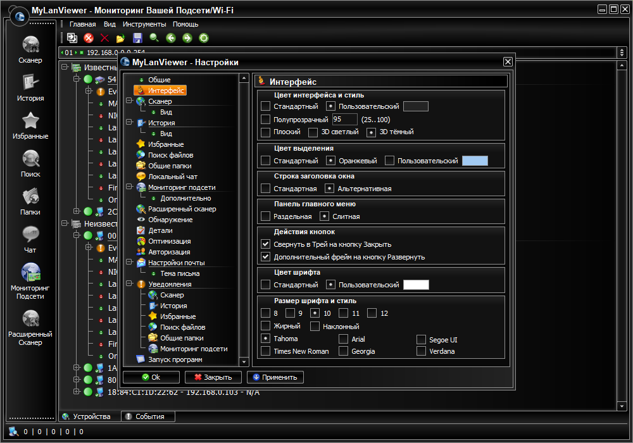Viewport: 633px width, 443px height.
Task: Open the Вид menu in menu bar
Action: [110, 24]
